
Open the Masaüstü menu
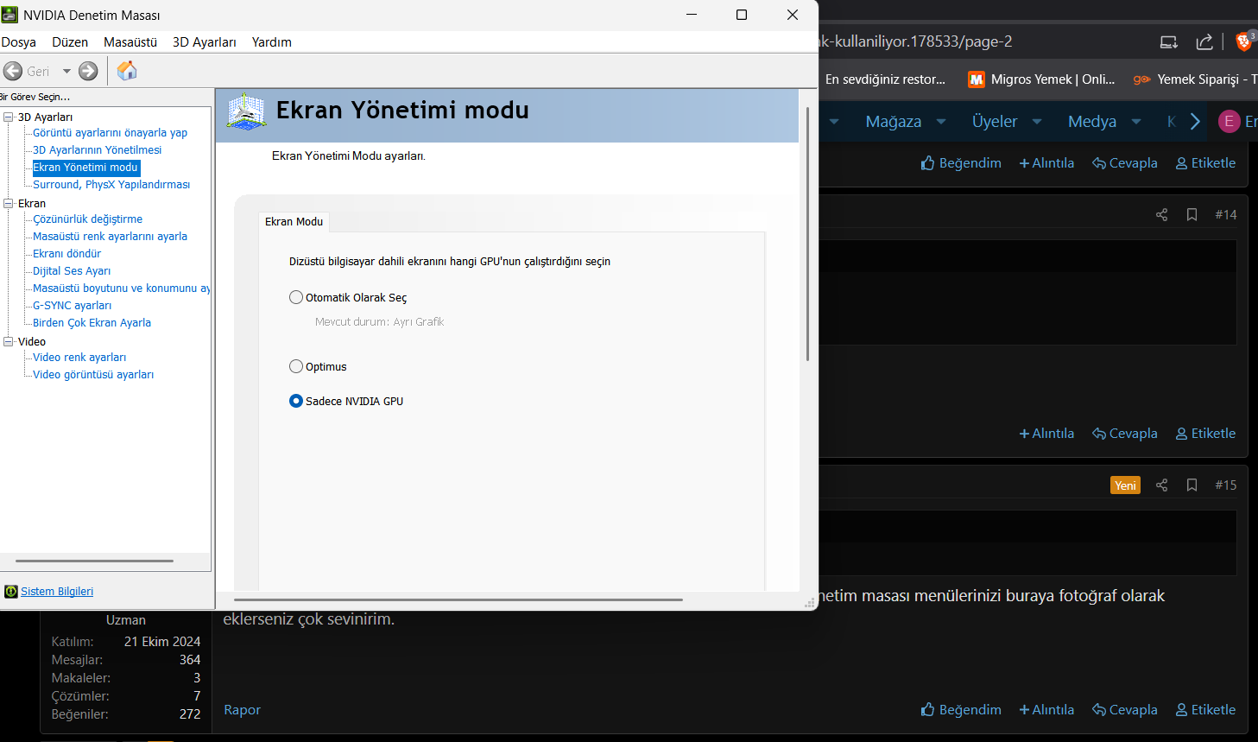tap(130, 42)
